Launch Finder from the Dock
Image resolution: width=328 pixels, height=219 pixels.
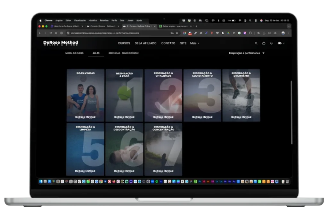[x=40, y=181]
